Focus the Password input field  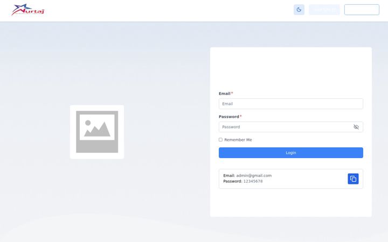(x=291, y=127)
